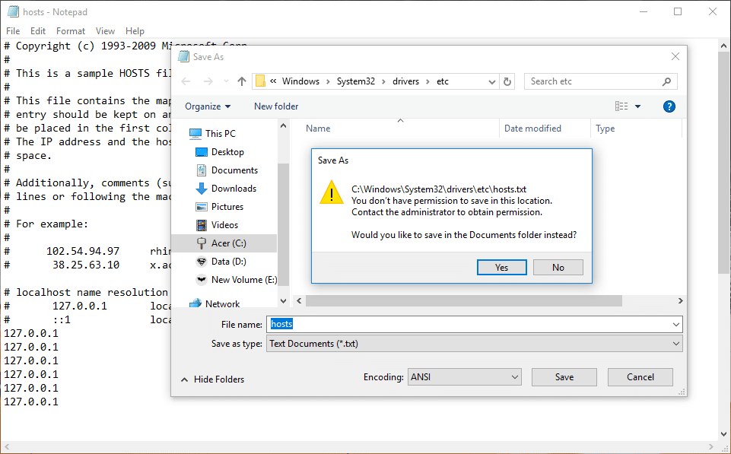This screenshot has height=454, width=731.
Task: Click Yes to save in Documents
Action: point(501,267)
